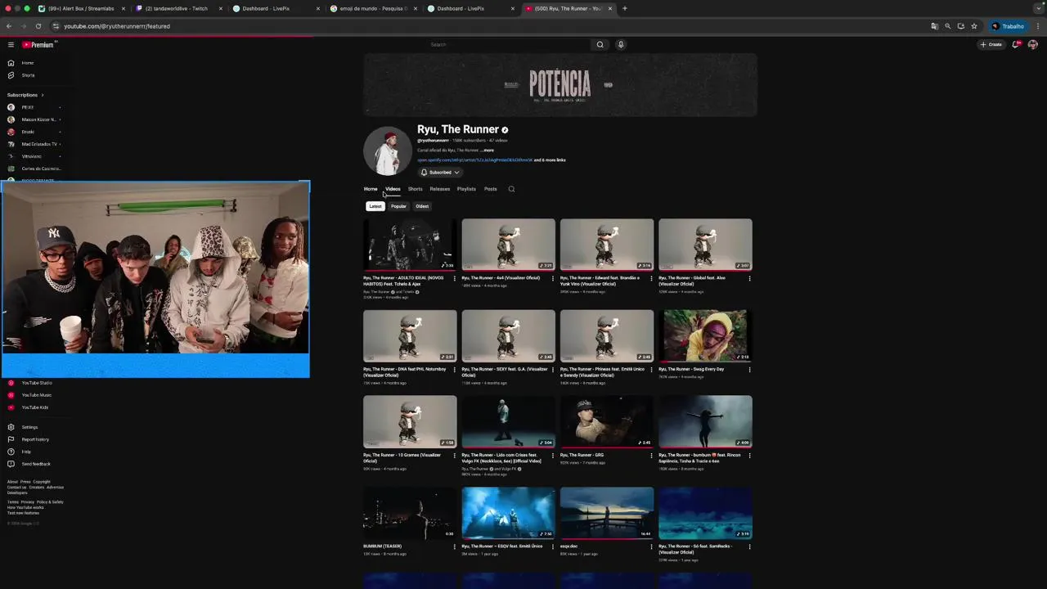
Task: Open the ADULTO IDEAL video thumbnail
Action: (x=410, y=245)
